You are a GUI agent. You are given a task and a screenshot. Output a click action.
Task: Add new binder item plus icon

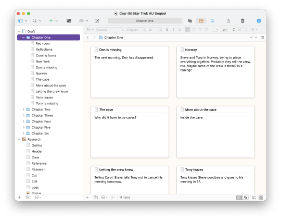tap(20, 198)
